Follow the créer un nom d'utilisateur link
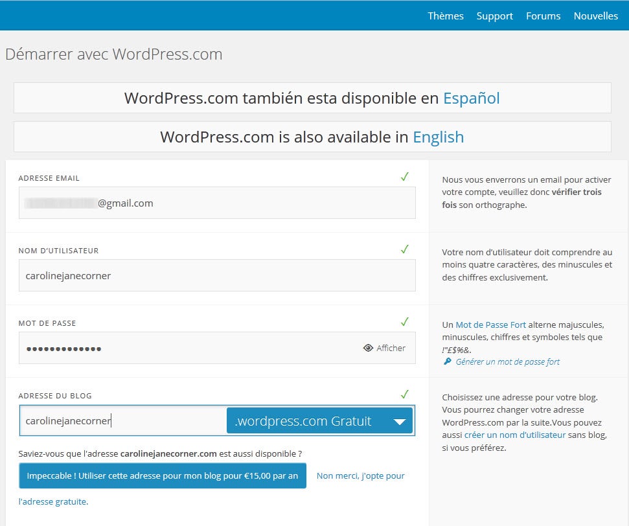The height and width of the screenshot is (526, 629). [x=514, y=435]
